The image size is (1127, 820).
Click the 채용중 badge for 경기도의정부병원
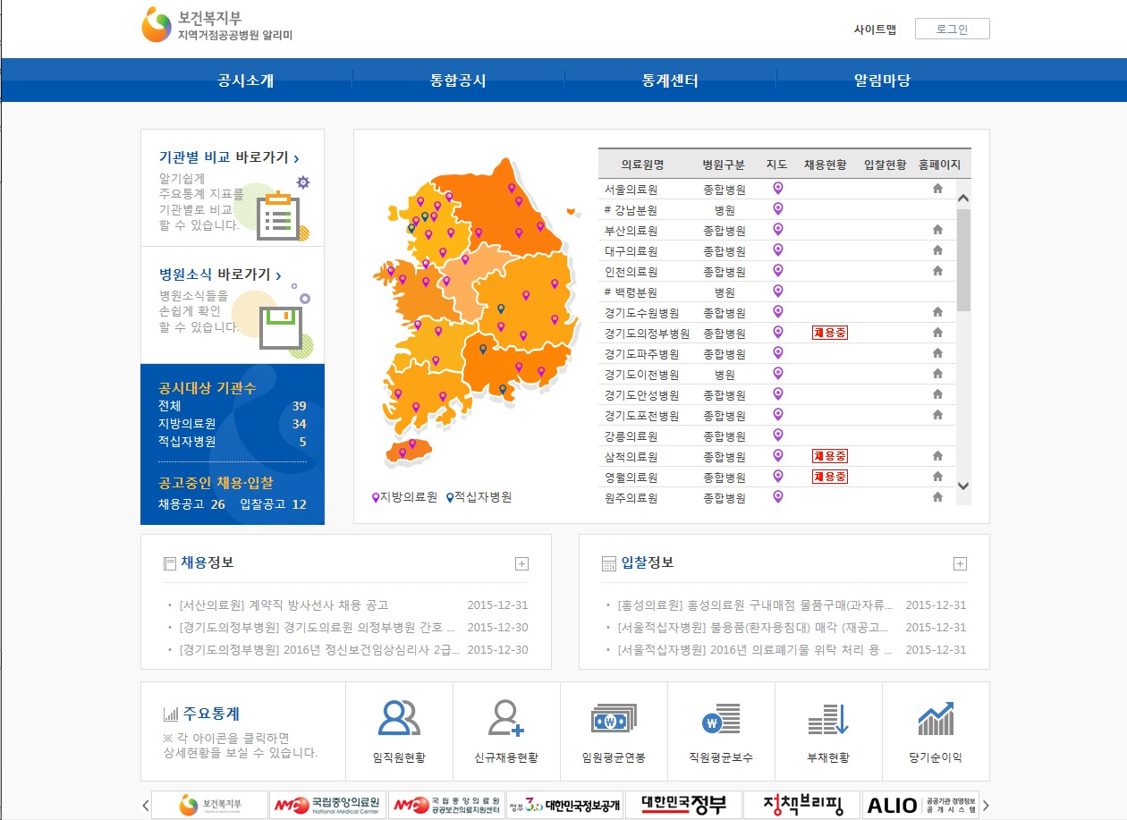[829, 333]
